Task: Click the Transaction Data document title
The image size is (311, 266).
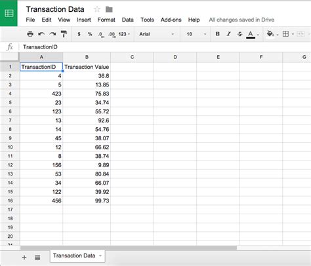Action: [55, 9]
